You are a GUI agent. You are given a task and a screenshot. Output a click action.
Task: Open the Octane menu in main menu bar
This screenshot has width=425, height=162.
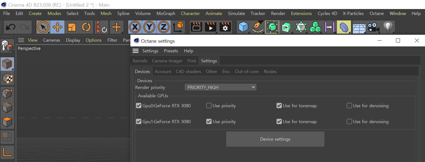click(377, 13)
